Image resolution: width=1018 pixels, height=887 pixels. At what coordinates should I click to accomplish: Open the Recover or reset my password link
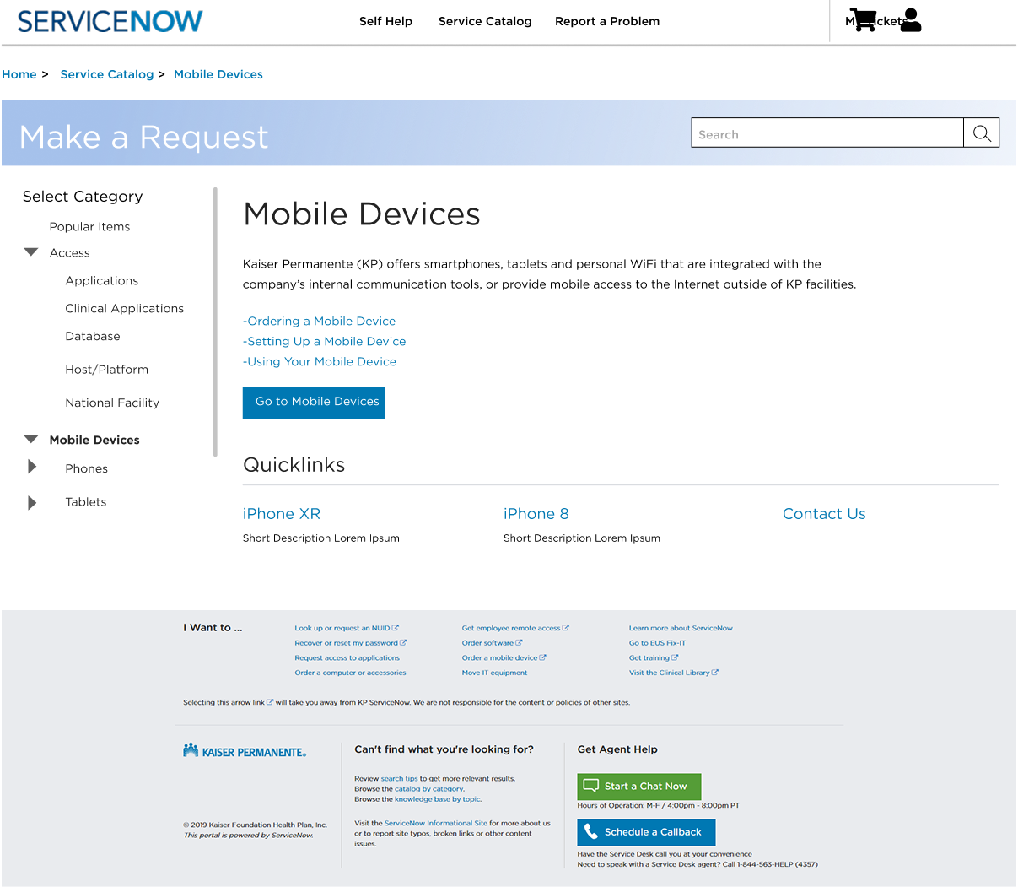(346, 643)
